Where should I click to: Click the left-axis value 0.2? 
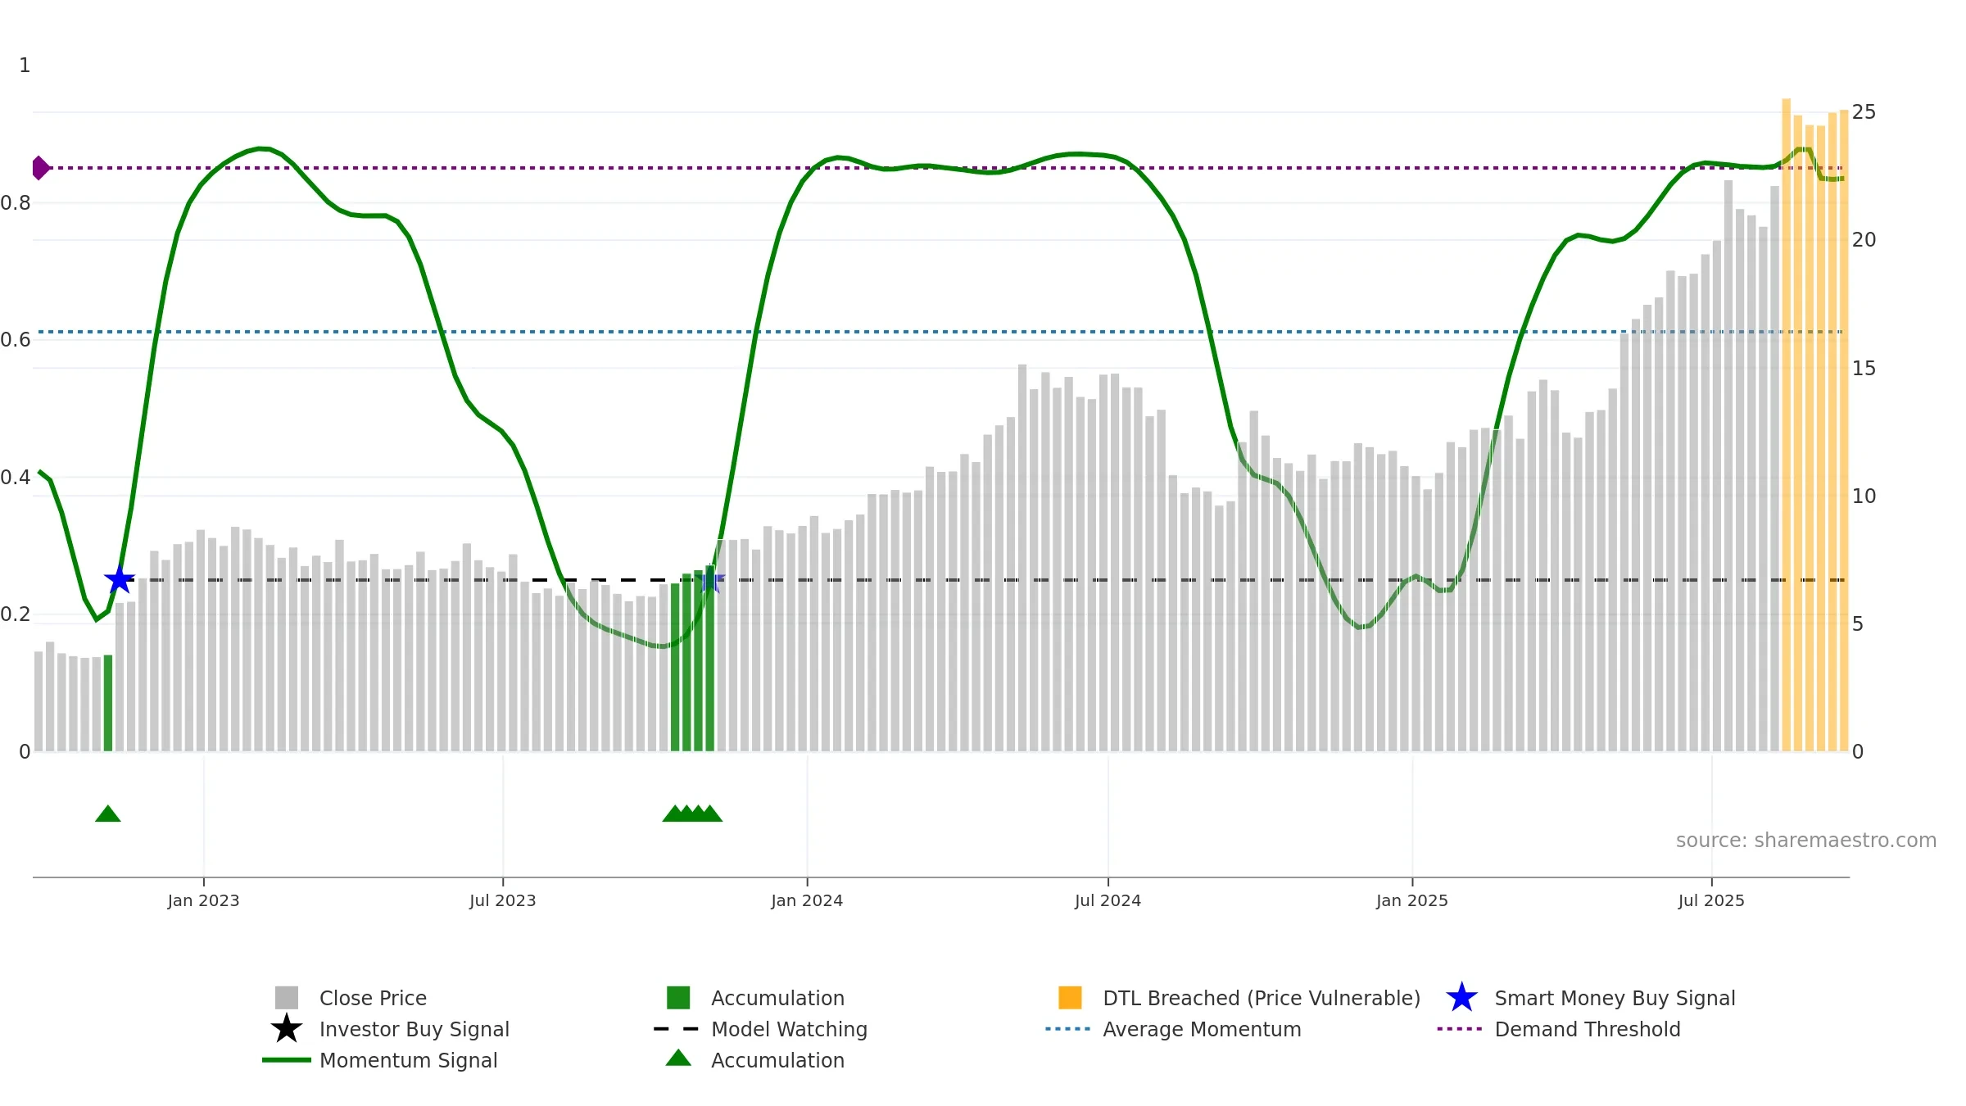point(16,614)
